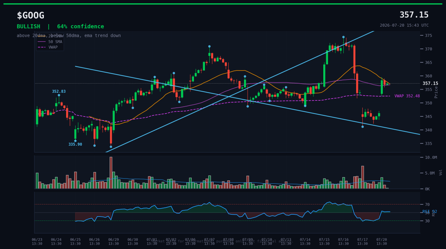Click the 06/30 13:30 date label
Image resolution: width=446 pixels, height=249 pixels.
133,242
